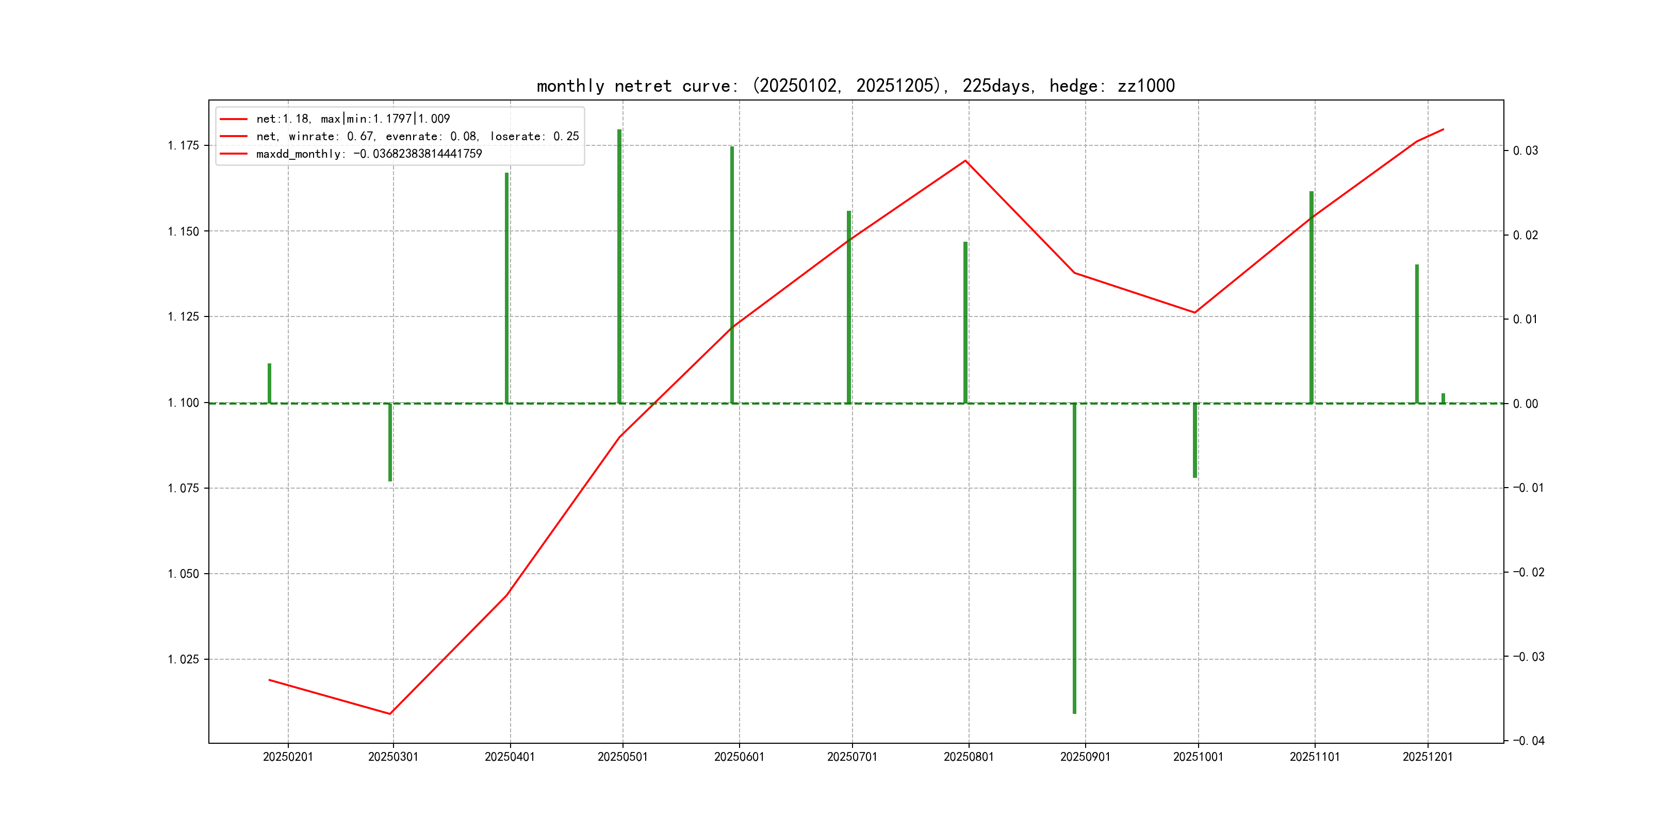Click the small positive bar before 20250201
This screenshot has width=1671, height=835.
269,383
